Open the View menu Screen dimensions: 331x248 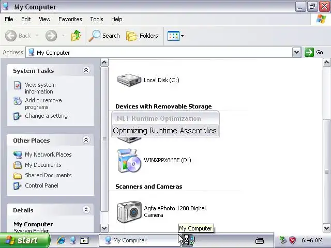pyautogui.click(x=44, y=19)
